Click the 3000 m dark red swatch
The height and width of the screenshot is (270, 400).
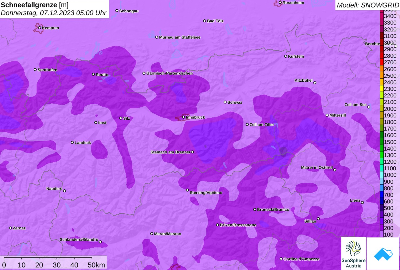(x=382, y=43)
